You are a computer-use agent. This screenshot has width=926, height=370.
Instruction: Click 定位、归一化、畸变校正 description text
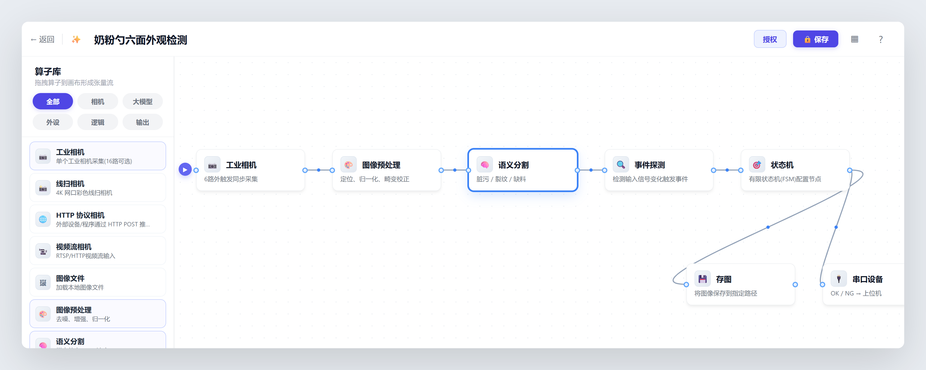pyautogui.click(x=374, y=179)
